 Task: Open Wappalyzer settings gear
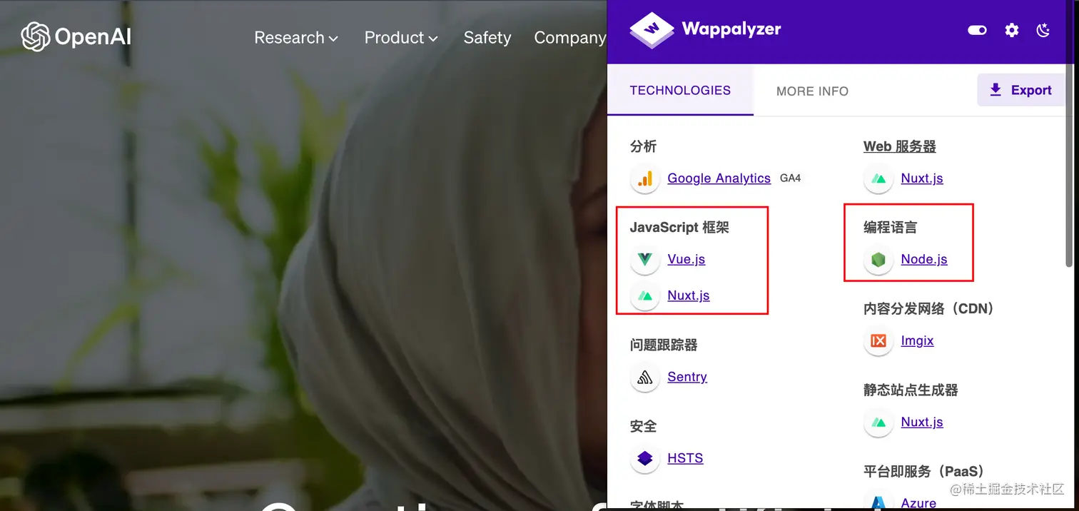click(1012, 30)
